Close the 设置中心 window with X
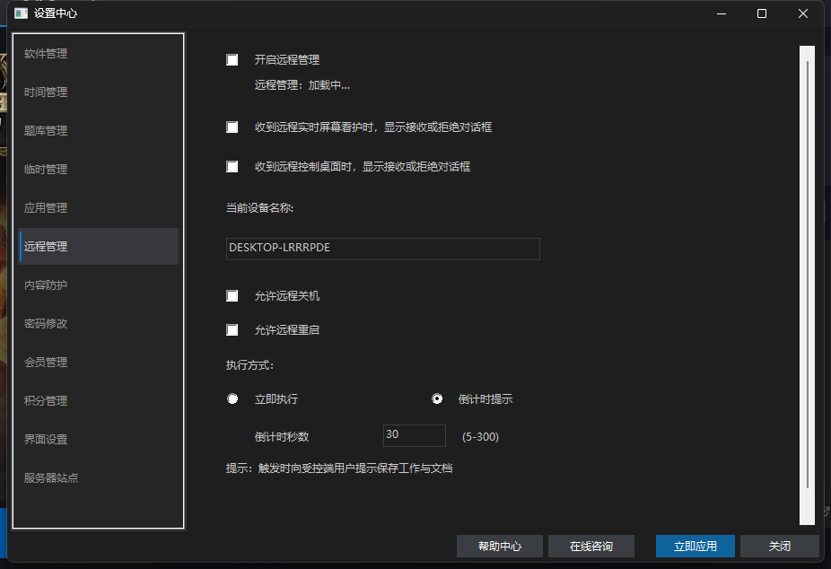This screenshot has width=831, height=569. [803, 13]
